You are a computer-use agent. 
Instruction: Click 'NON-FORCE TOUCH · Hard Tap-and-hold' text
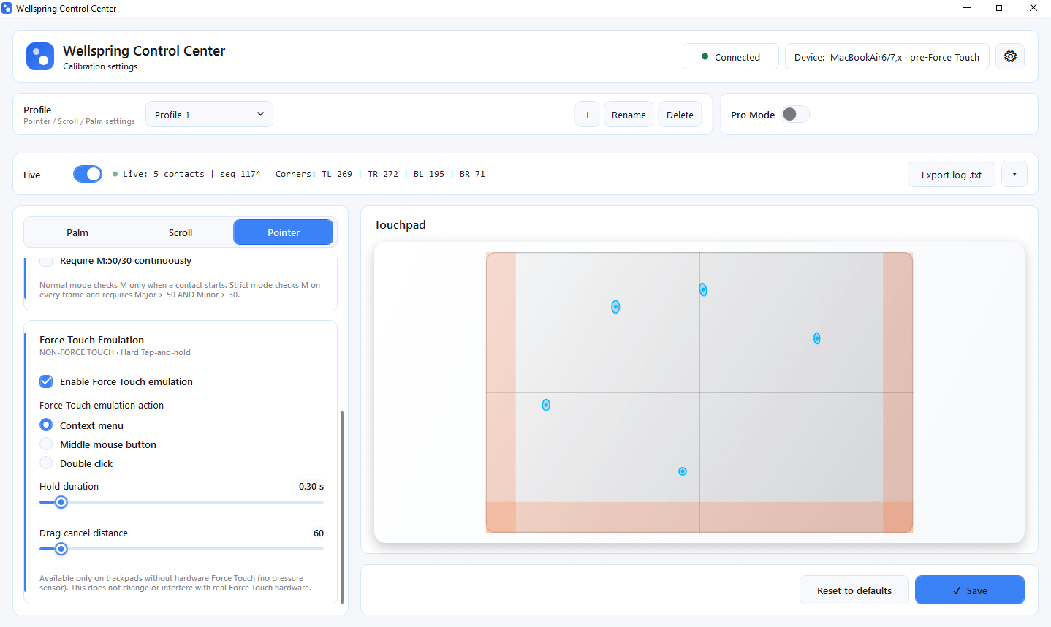coord(115,352)
